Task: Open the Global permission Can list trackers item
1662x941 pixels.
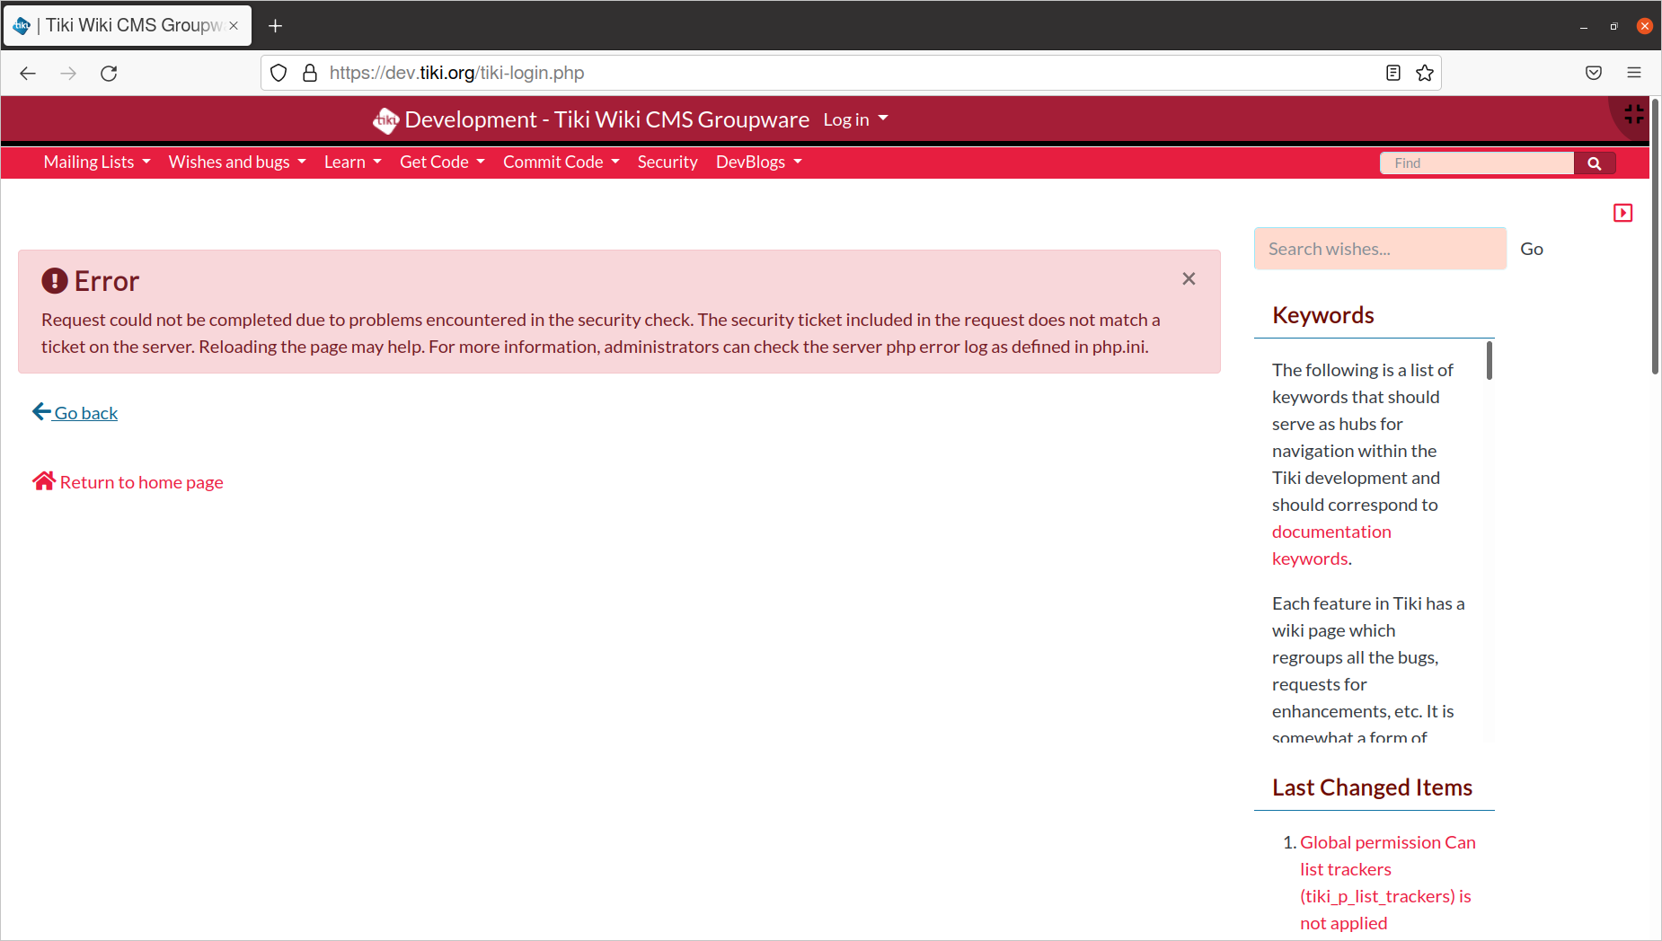Action: [1387, 883]
